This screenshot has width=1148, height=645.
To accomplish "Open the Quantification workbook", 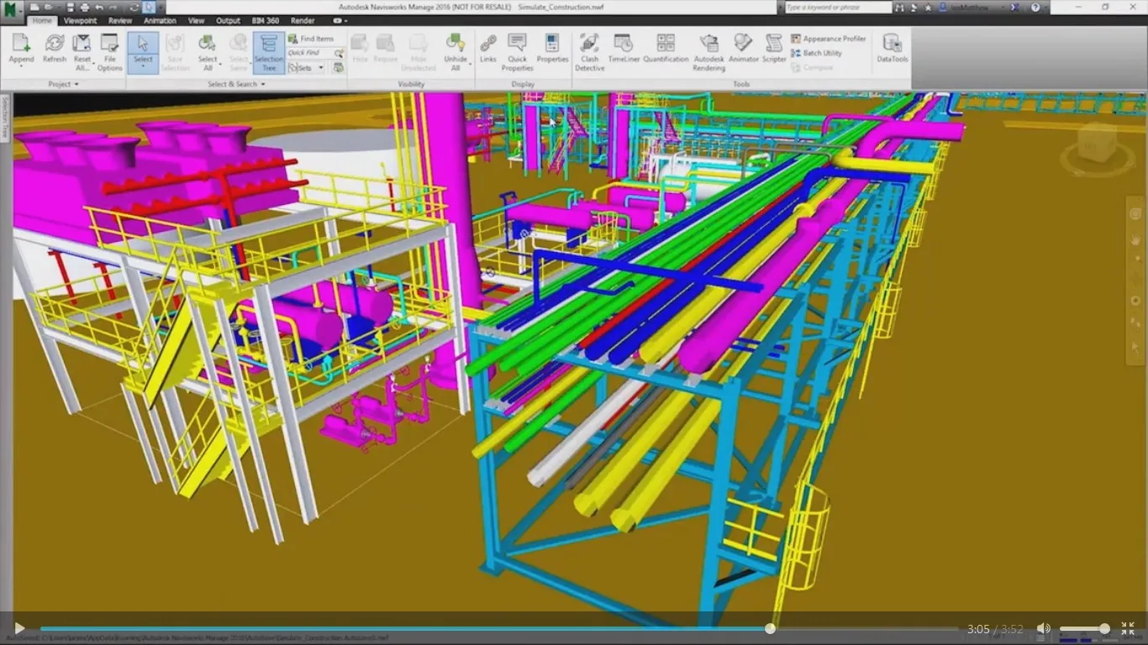I will click(666, 50).
